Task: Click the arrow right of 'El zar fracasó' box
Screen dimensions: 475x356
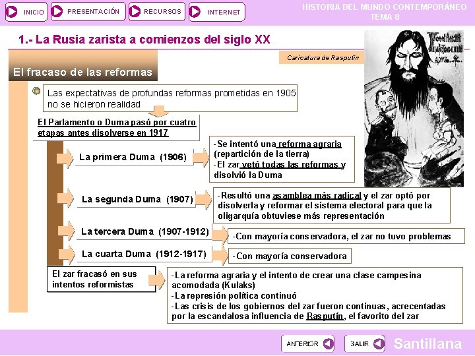Action: point(157,280)
